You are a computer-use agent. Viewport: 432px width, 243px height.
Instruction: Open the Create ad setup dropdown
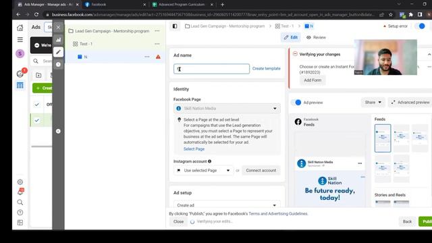click(227, 205)
